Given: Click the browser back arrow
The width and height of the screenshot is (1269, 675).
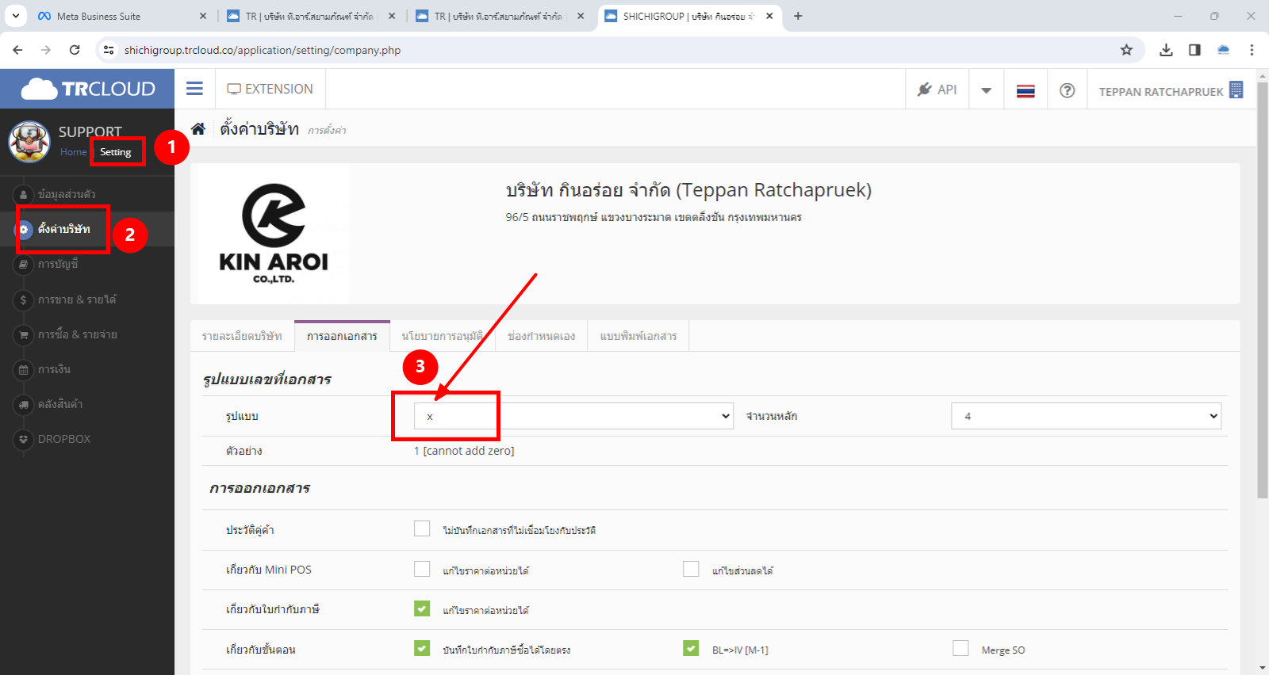Looking at the screenshot, I should (x=17, y=50).
